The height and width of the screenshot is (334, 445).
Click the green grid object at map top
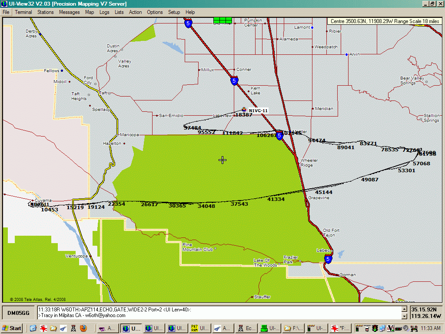(x=222, y=20)
